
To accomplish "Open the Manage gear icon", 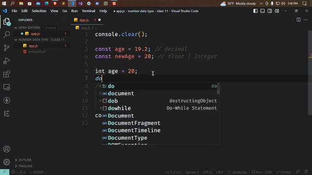I will coord(6,162).
